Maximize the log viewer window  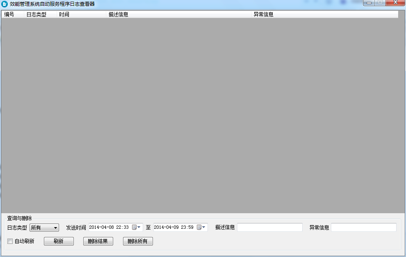pos(380,2)
